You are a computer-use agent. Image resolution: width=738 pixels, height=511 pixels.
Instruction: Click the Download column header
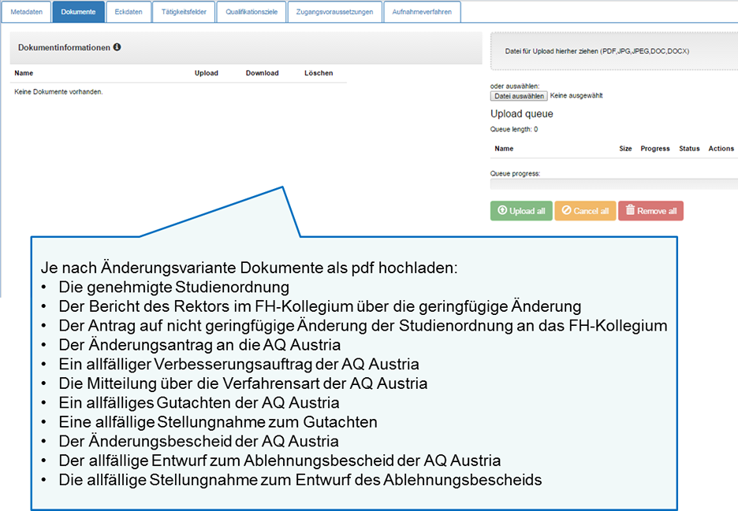(x=262, y=72)
